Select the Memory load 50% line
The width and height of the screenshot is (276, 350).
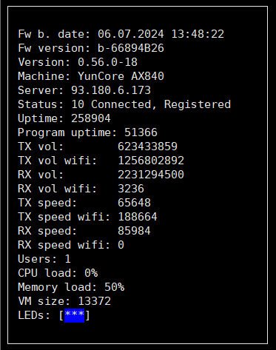click(x=71, y=287)
